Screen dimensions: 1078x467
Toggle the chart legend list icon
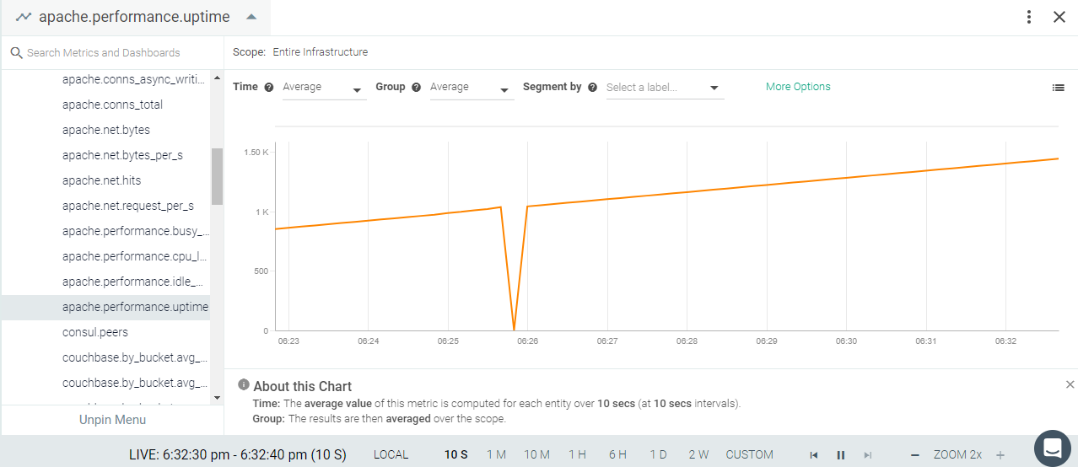1058,87
